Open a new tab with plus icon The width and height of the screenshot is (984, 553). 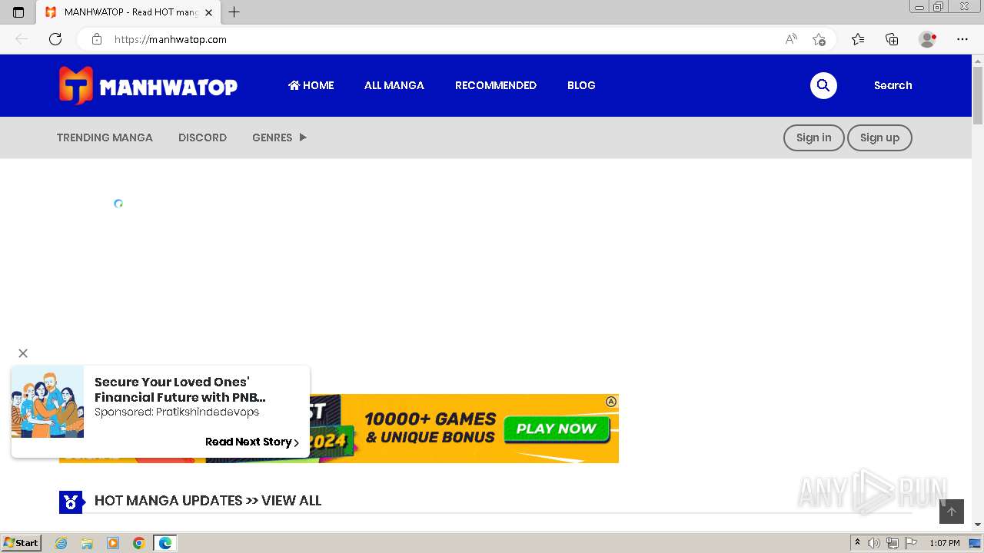[234, 12]
